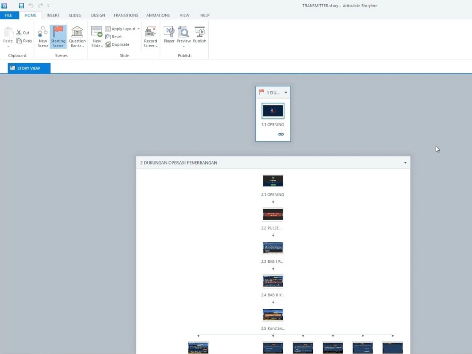Switch to the ANIMATIONS ribbon tab
This screenshot has width=472, height=354.
click(158, 15)
